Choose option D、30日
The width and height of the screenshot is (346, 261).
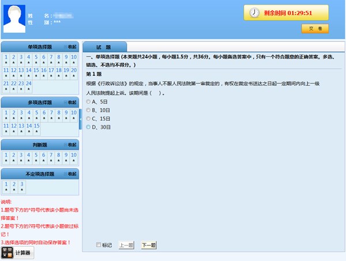tap(88, 127)
